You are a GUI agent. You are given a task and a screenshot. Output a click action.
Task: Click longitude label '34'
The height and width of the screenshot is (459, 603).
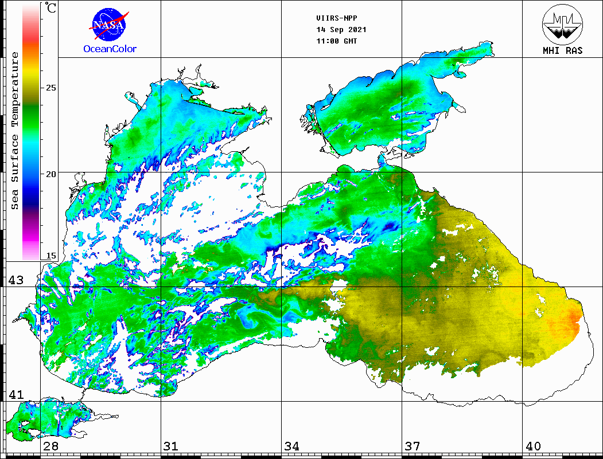[x=292, y=446]
